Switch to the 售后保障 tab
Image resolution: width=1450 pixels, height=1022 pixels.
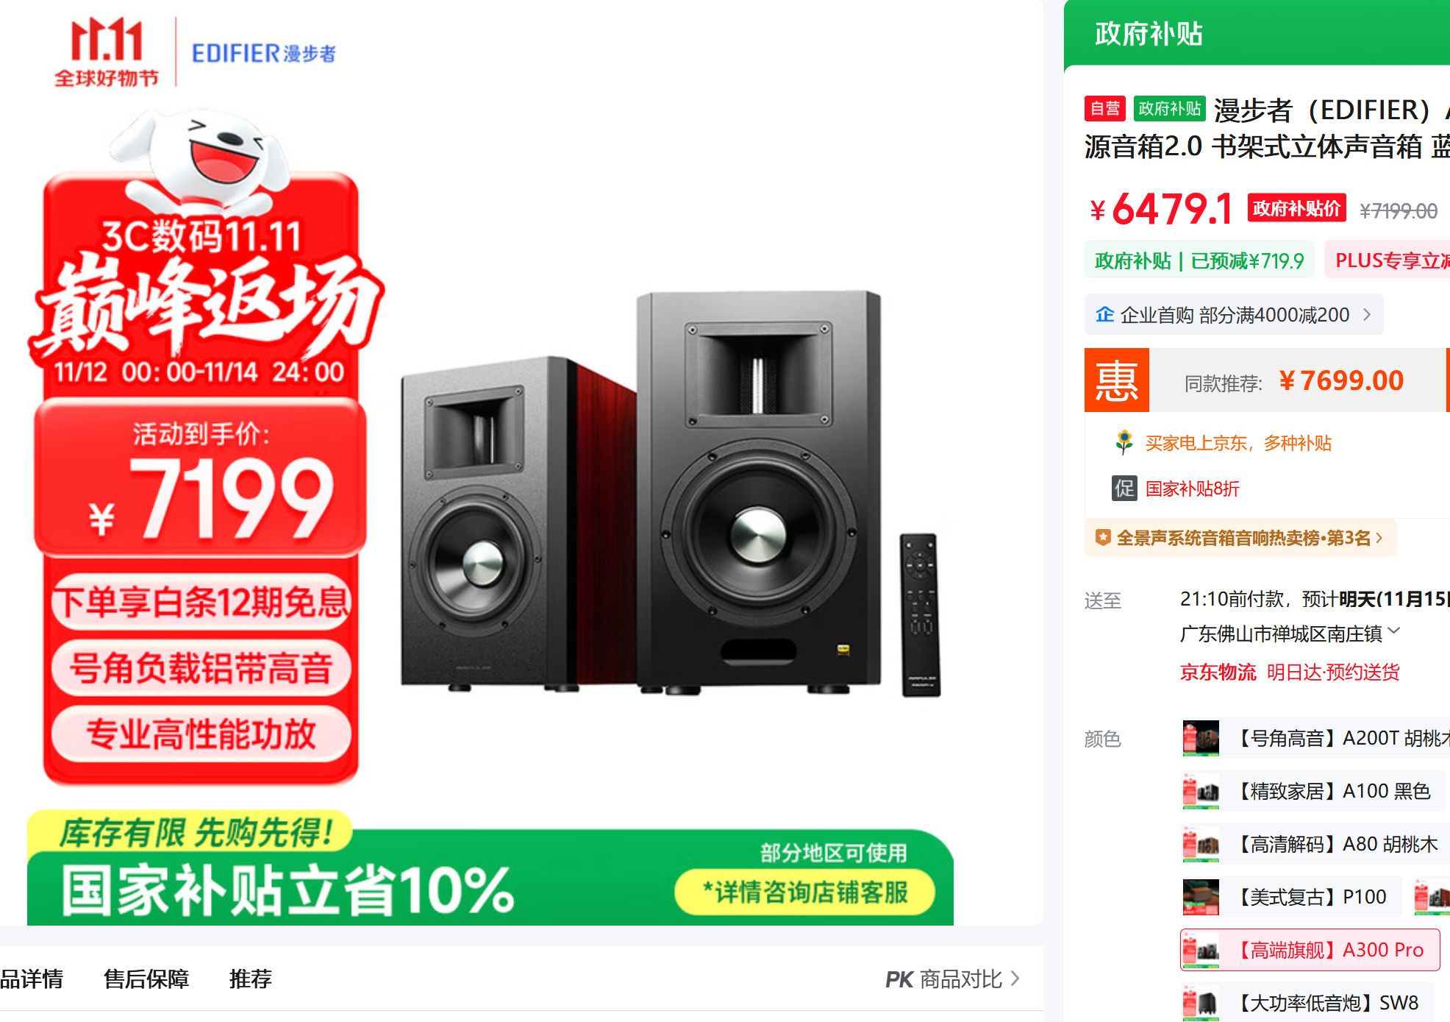coord(146,979)
